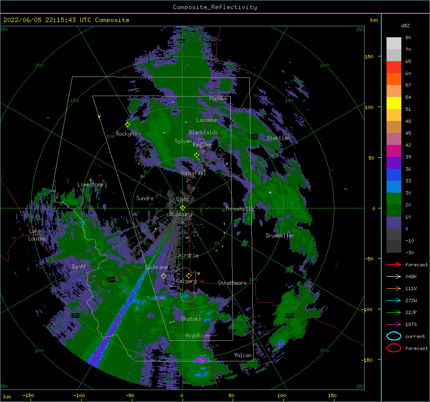Image resolution: width=430 pixels, height=402 pixels.
Task: Select the Strathmore label
Action: tap(232, 283)
